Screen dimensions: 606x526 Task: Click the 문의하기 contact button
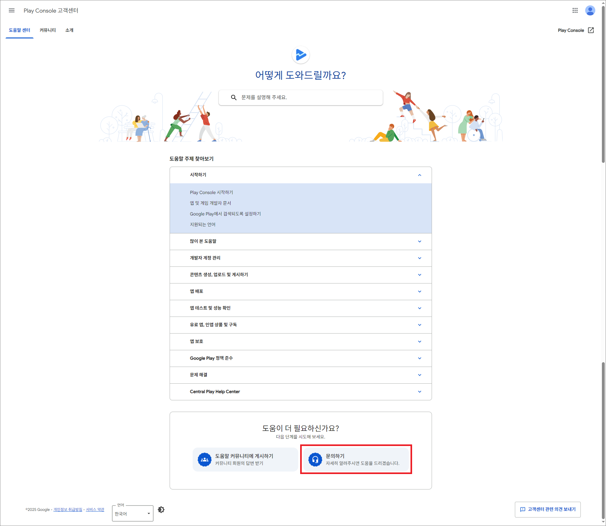point(356,459)
